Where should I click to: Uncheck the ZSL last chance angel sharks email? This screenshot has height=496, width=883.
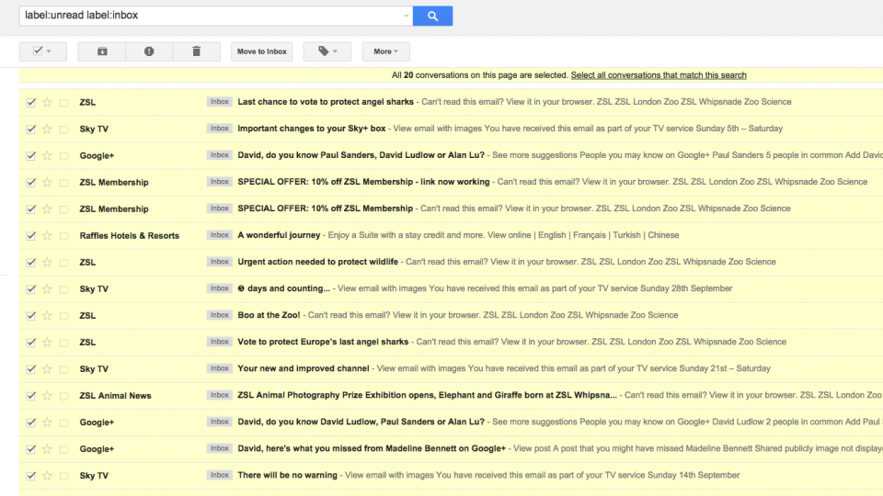pos(31,102)
